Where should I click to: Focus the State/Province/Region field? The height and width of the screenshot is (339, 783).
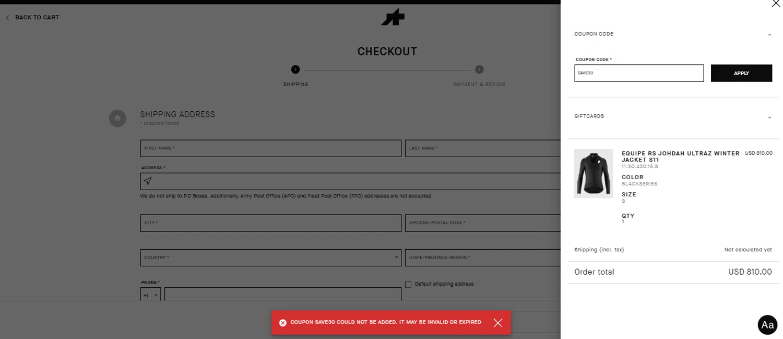click(x=483, y=258)
